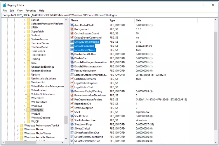Click the ShutdownFlags DWORD icon
The width and height of the screenshot is (219, 146).
pyautogui.click(x=72, y=124)
